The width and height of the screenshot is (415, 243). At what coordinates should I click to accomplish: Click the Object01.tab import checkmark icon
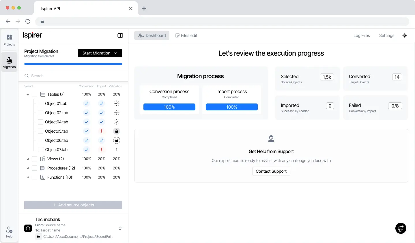pos(102,103)
